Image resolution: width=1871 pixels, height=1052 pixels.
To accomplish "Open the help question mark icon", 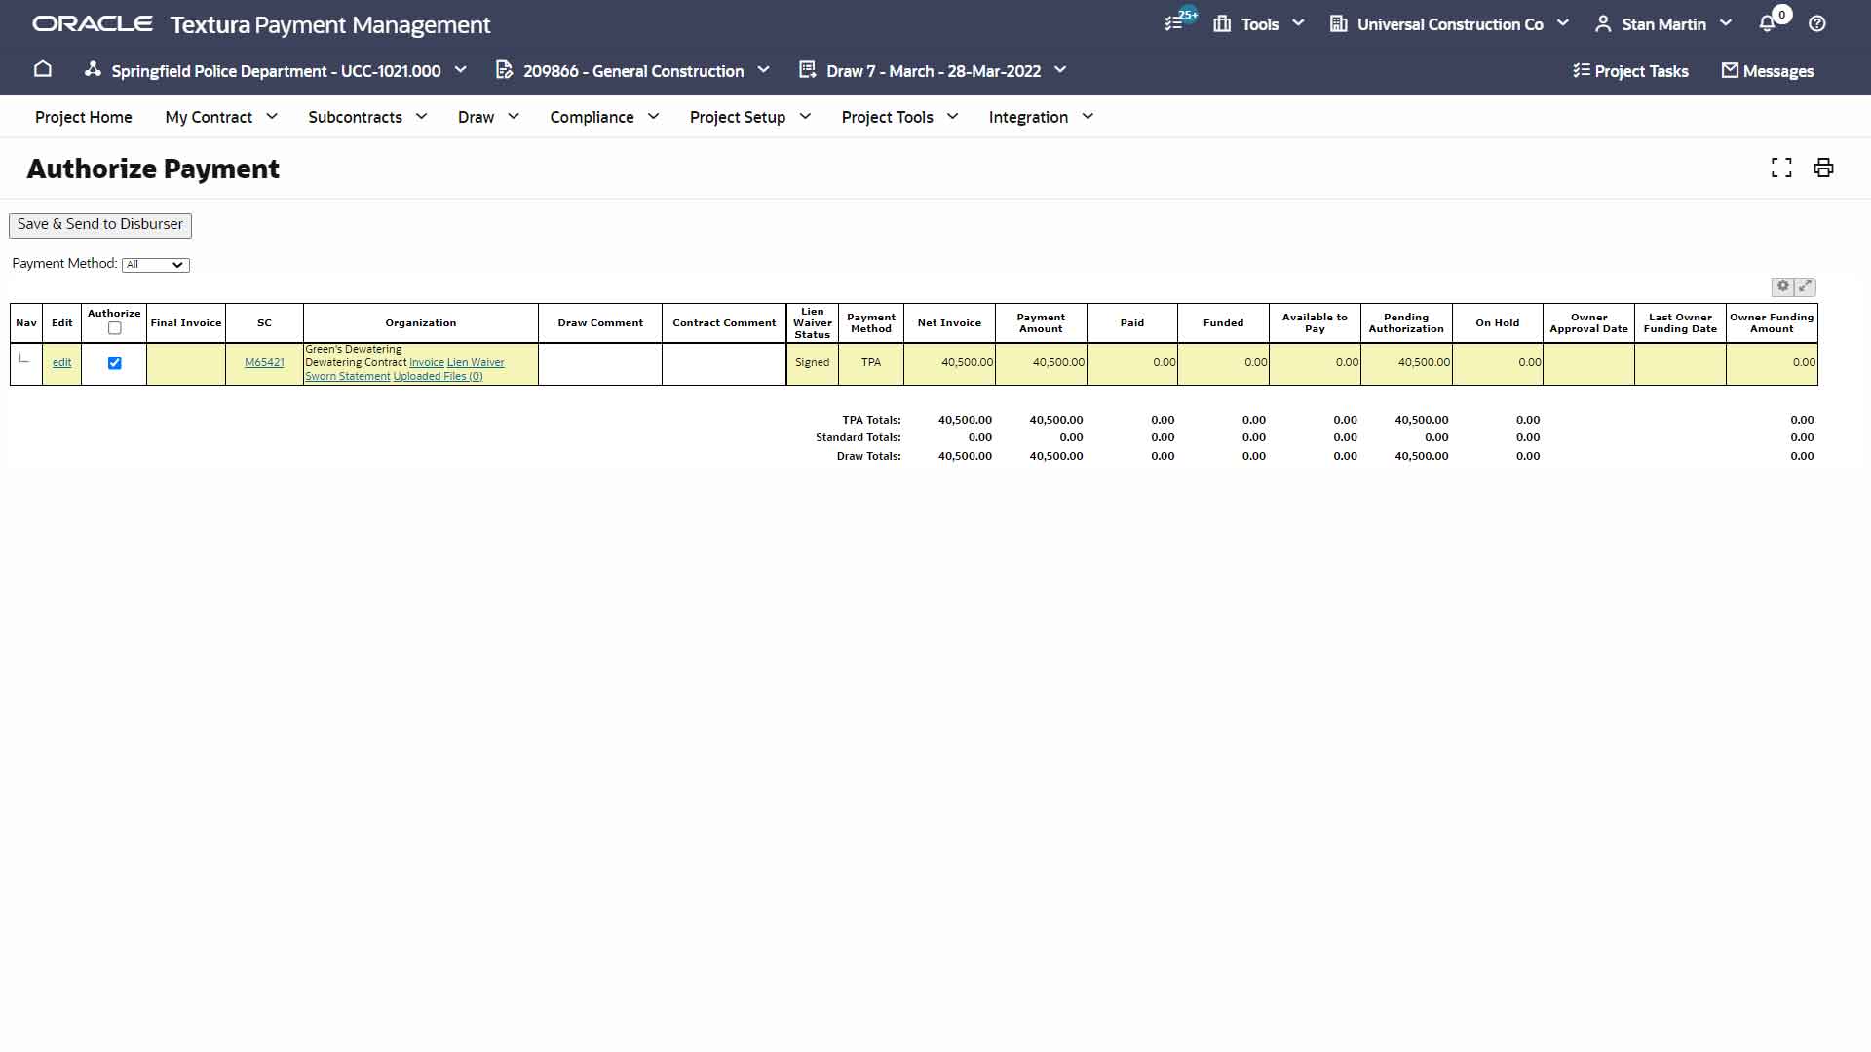I will pos(1816,23).
